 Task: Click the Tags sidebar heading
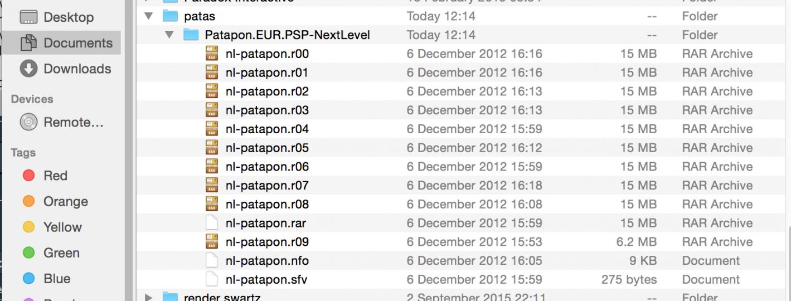point(23,153)
